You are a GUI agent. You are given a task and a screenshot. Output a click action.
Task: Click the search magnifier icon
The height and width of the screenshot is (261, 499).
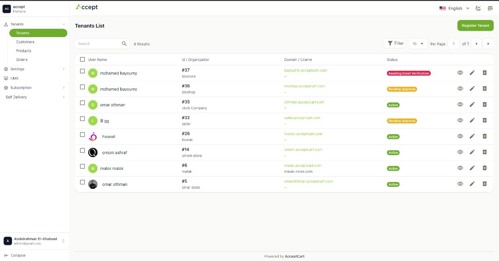pyautogui.click(x=124, y=43)
